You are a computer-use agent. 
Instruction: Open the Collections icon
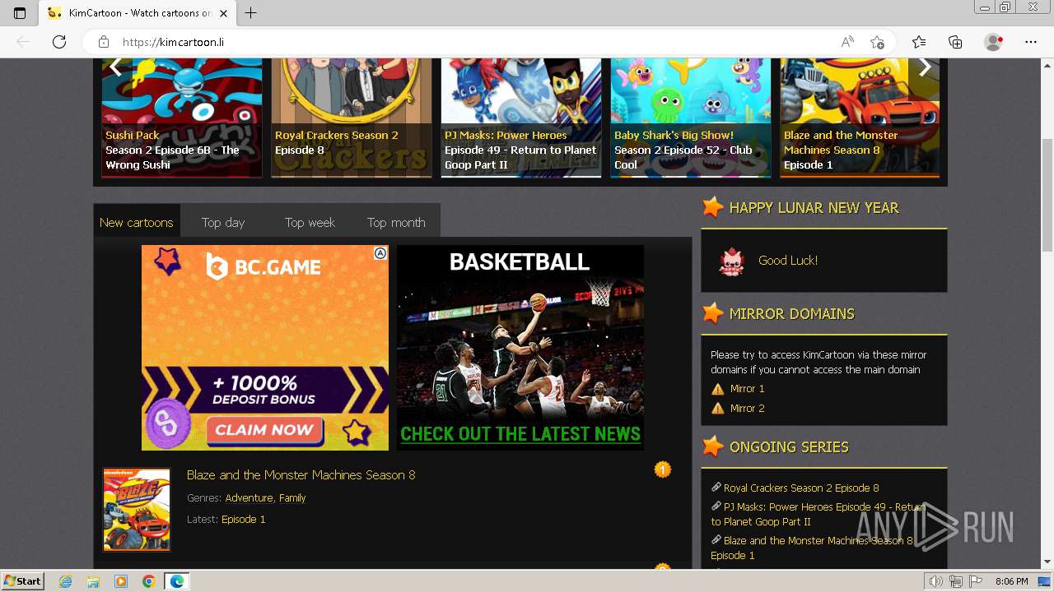tap(955, 42)
